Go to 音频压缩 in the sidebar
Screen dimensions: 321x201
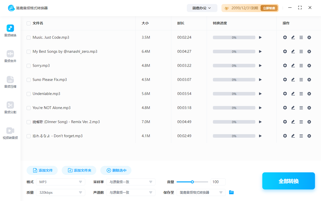pos(10,82)
